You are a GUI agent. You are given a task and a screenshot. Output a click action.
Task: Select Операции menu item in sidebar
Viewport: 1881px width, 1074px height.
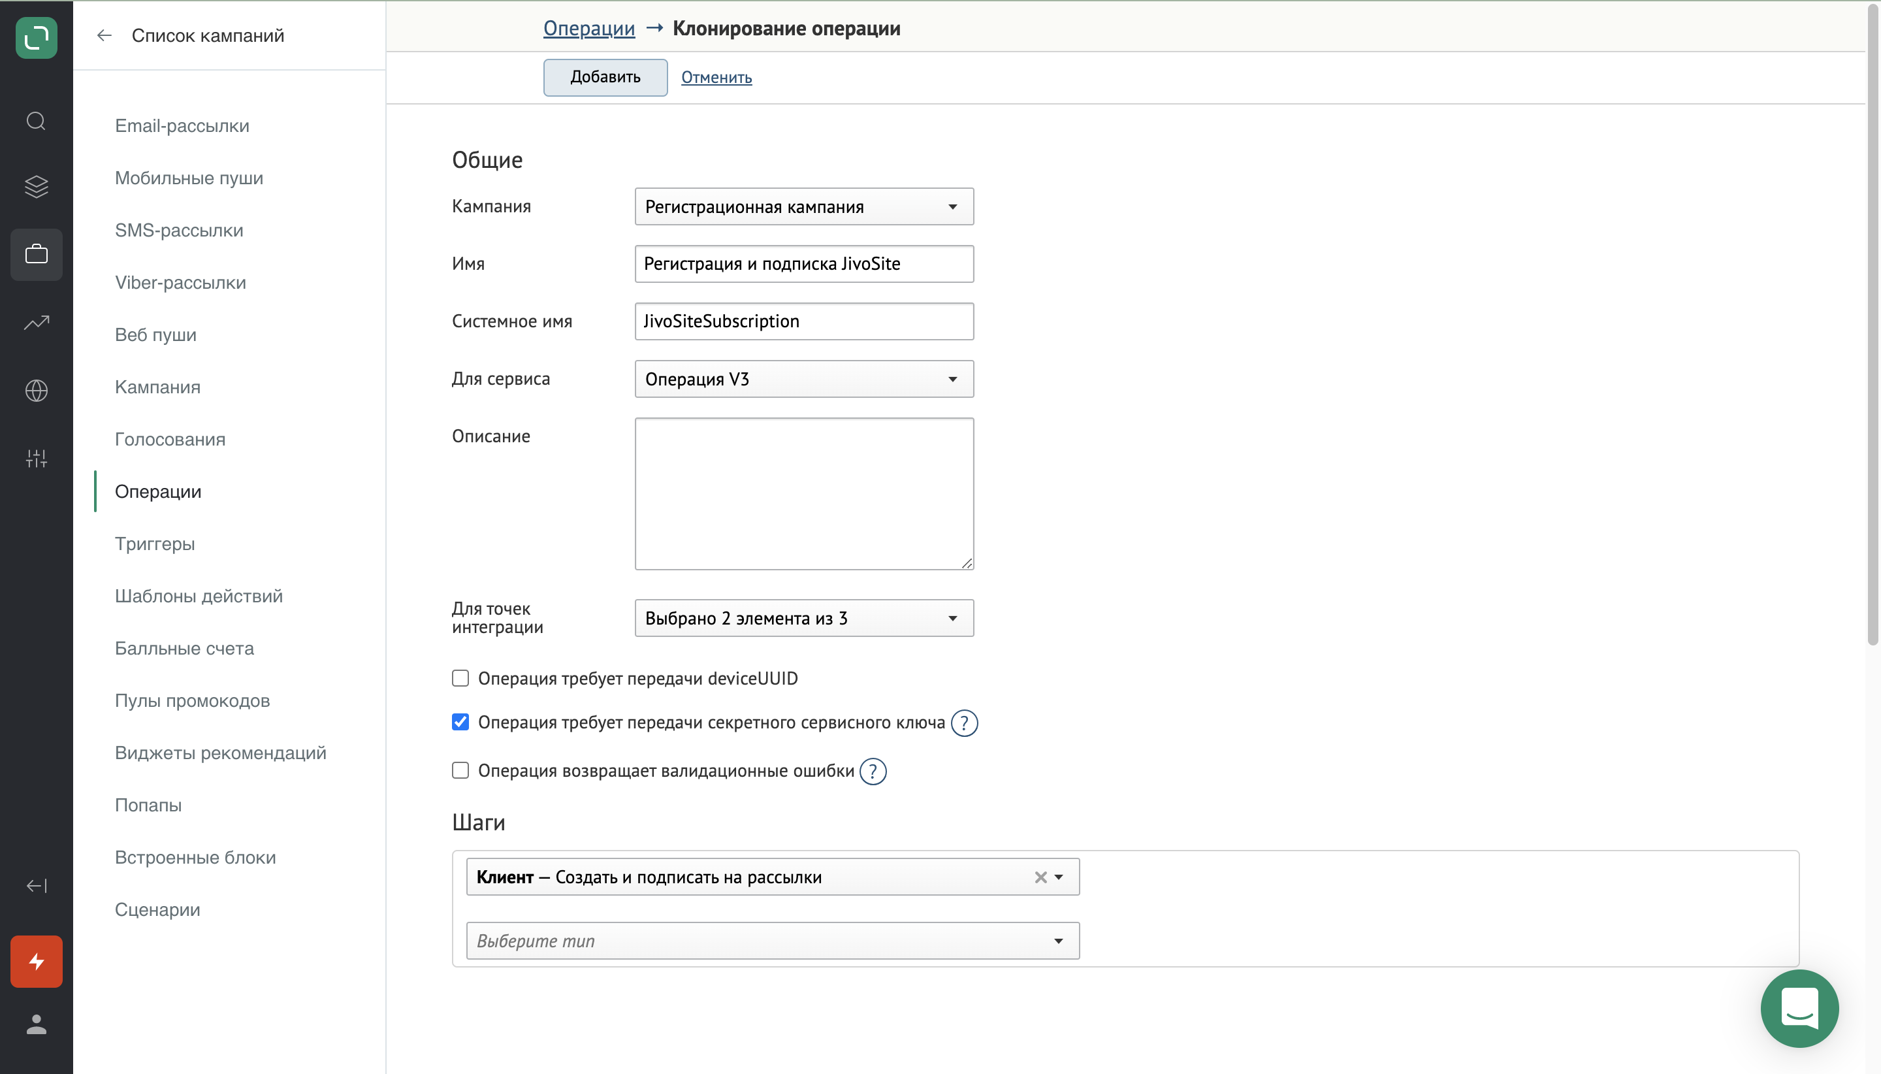(x=159, y=492)
